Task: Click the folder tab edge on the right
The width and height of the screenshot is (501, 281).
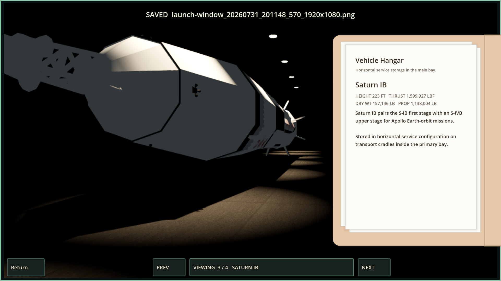Action: click(x=492, y=140)
